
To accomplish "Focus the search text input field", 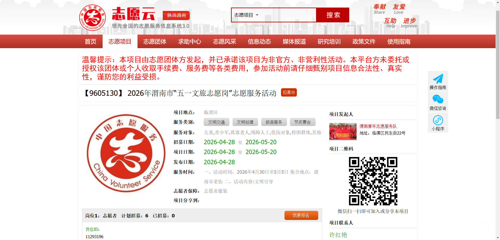I will pyautogui.click(x=288, y=15).
